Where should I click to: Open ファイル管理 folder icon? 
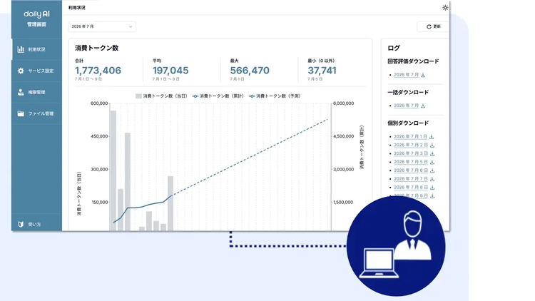(21, 113)
